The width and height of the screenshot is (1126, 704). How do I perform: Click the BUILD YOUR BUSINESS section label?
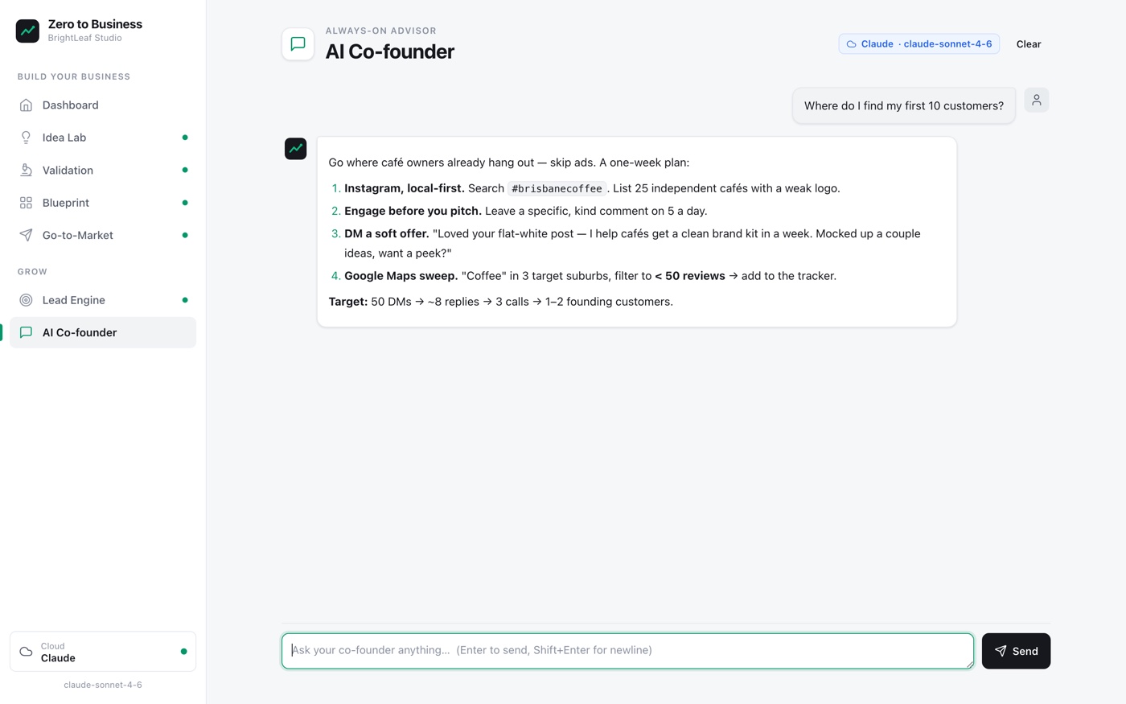click(x=74, y=76)
